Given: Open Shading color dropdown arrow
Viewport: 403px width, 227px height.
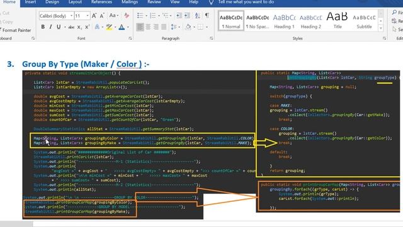Looking at the screenshot, I should (194, 27).
